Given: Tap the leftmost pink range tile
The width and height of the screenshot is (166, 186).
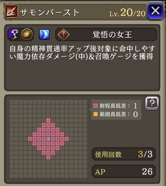Looking at the screenshot, I should pos(30,139).
